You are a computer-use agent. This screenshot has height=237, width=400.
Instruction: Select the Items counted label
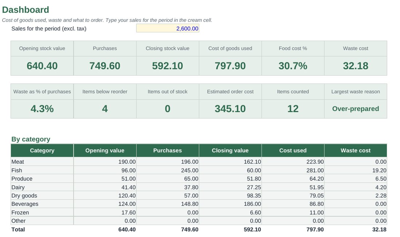(x=293, y=92)
